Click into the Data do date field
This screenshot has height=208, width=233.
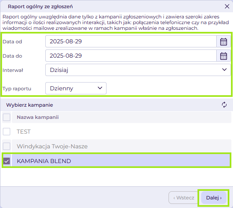coord(131,56)
